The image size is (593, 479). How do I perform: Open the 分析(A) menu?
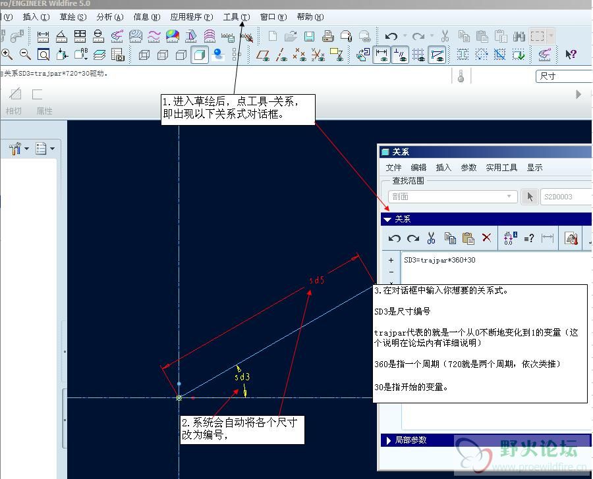(109, 17)
